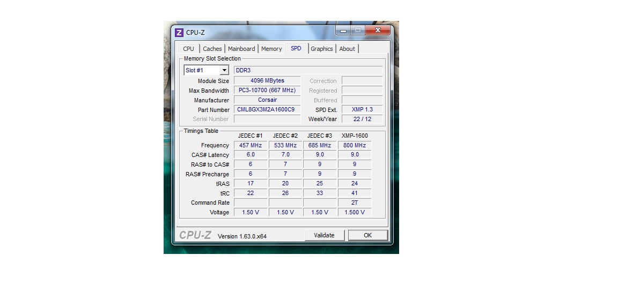The height and width of the screenshot is (292, 618).
Task: Click tRC value 41
Action: click(x=355, y=193)
